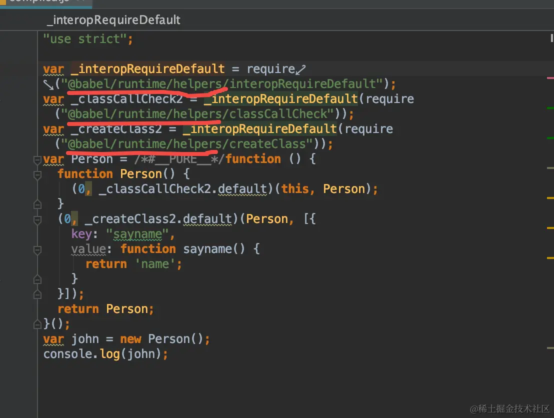Viewport: 554px width, 418px height.
Task: Click 'sayname' function name after 'function' keyword
Action: (x=207, y=249)
